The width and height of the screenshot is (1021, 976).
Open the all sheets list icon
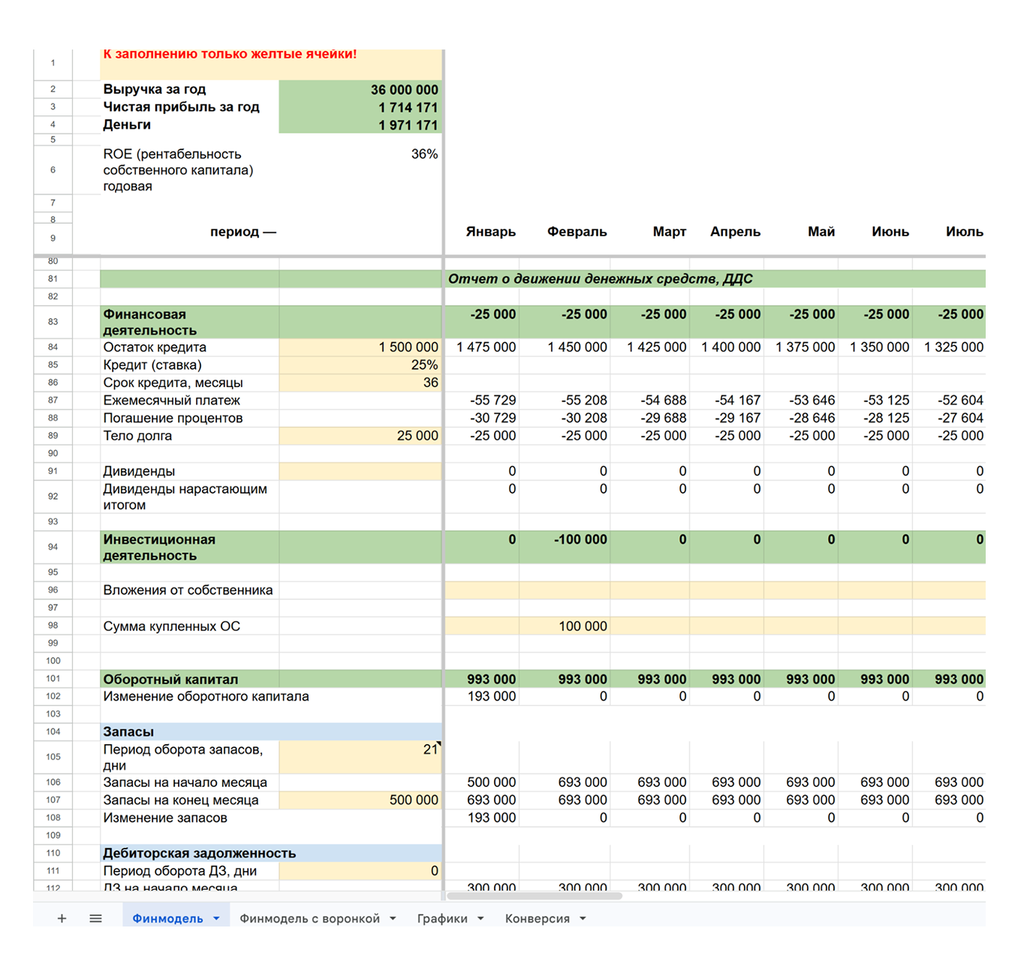tap(95, 918)
